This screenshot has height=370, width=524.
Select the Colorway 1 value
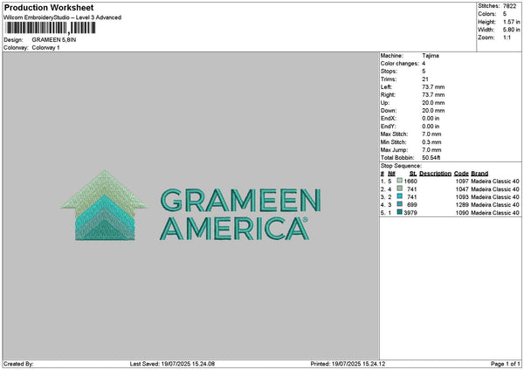coord(45,48)
